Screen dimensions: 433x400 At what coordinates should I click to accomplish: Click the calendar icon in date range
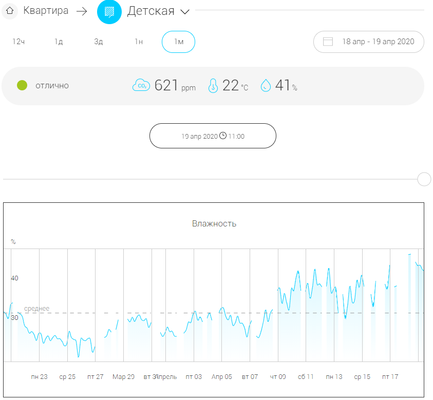pos(328,42)
